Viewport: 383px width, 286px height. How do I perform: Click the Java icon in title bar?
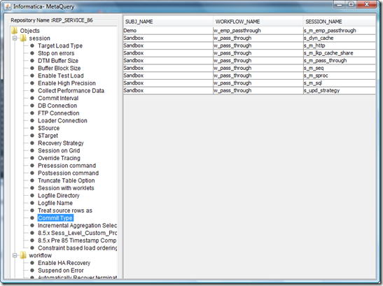[x=7, y=6]
